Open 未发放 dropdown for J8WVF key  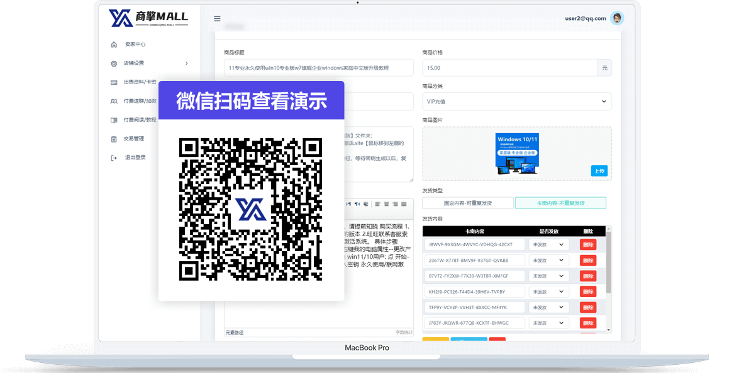point(548,245)
